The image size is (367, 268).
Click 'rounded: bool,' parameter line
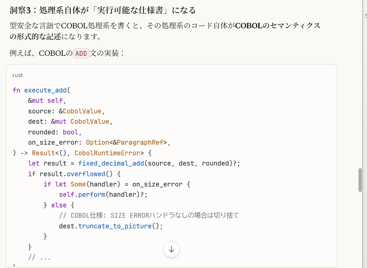(x=55, y=132)
